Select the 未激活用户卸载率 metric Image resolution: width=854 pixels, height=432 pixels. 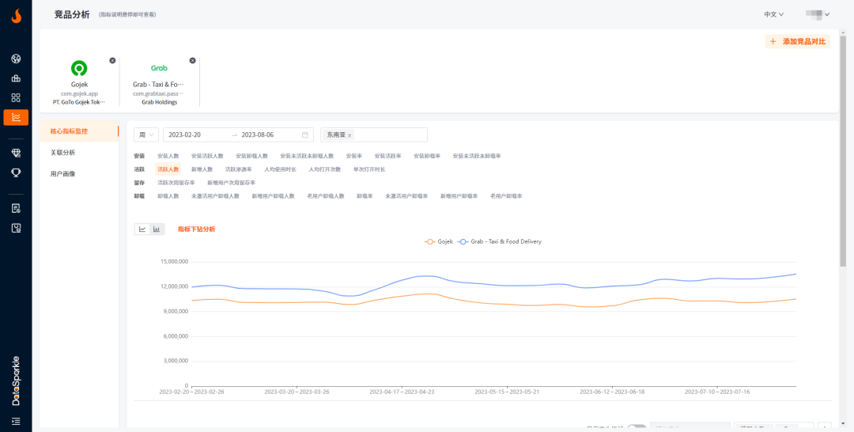[x=406, y=195]
